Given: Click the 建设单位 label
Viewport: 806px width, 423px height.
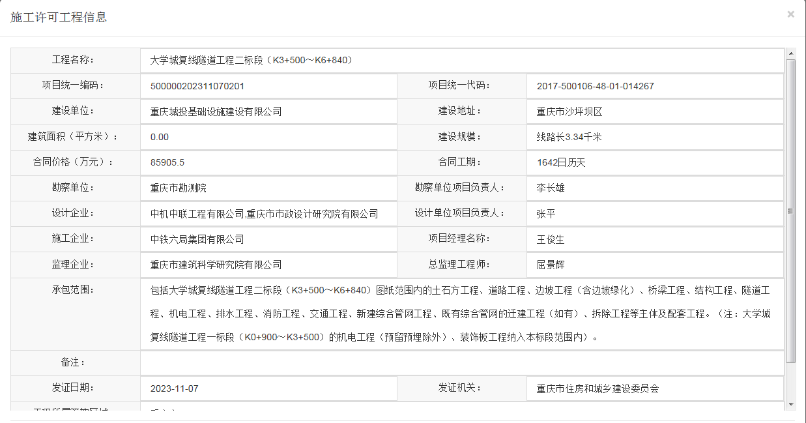Looking at the screenshot, I should tap(74, 111).
